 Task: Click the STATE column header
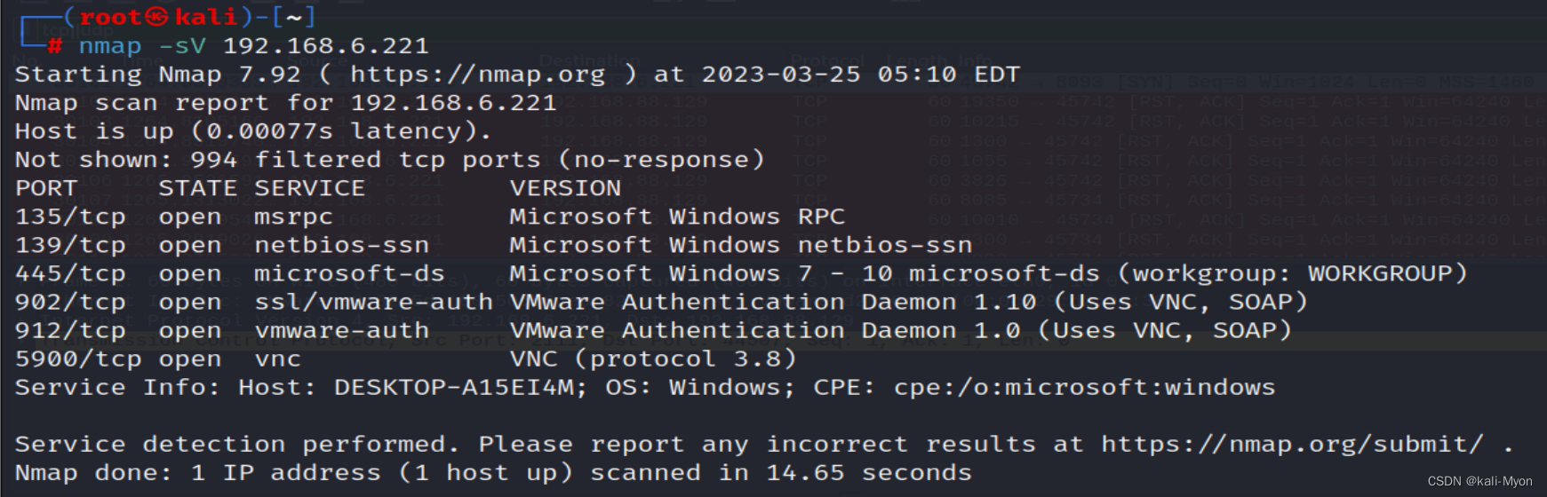197,188
